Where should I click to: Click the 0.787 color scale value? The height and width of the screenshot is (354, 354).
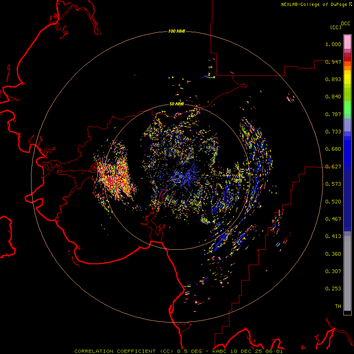333,114
